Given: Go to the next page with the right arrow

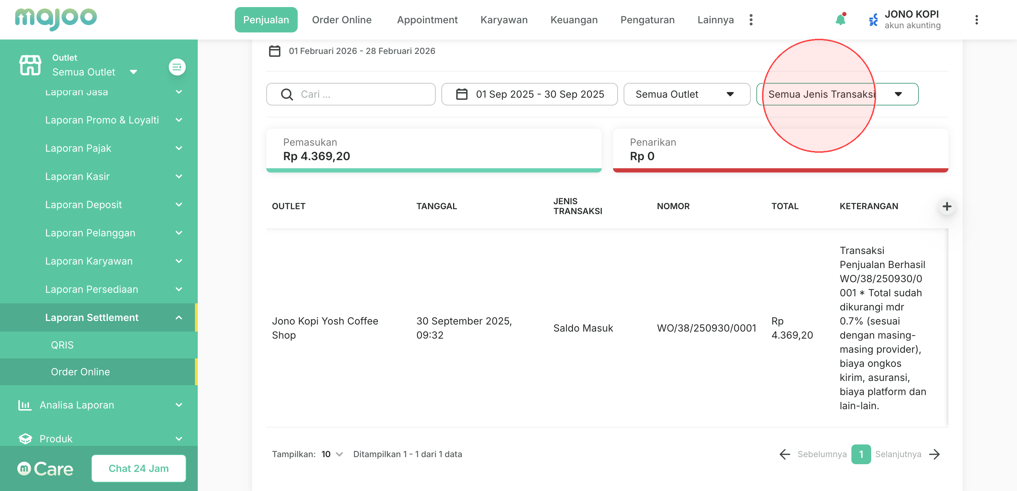Looking at the screenshot, I should click(x=934, y=454).
